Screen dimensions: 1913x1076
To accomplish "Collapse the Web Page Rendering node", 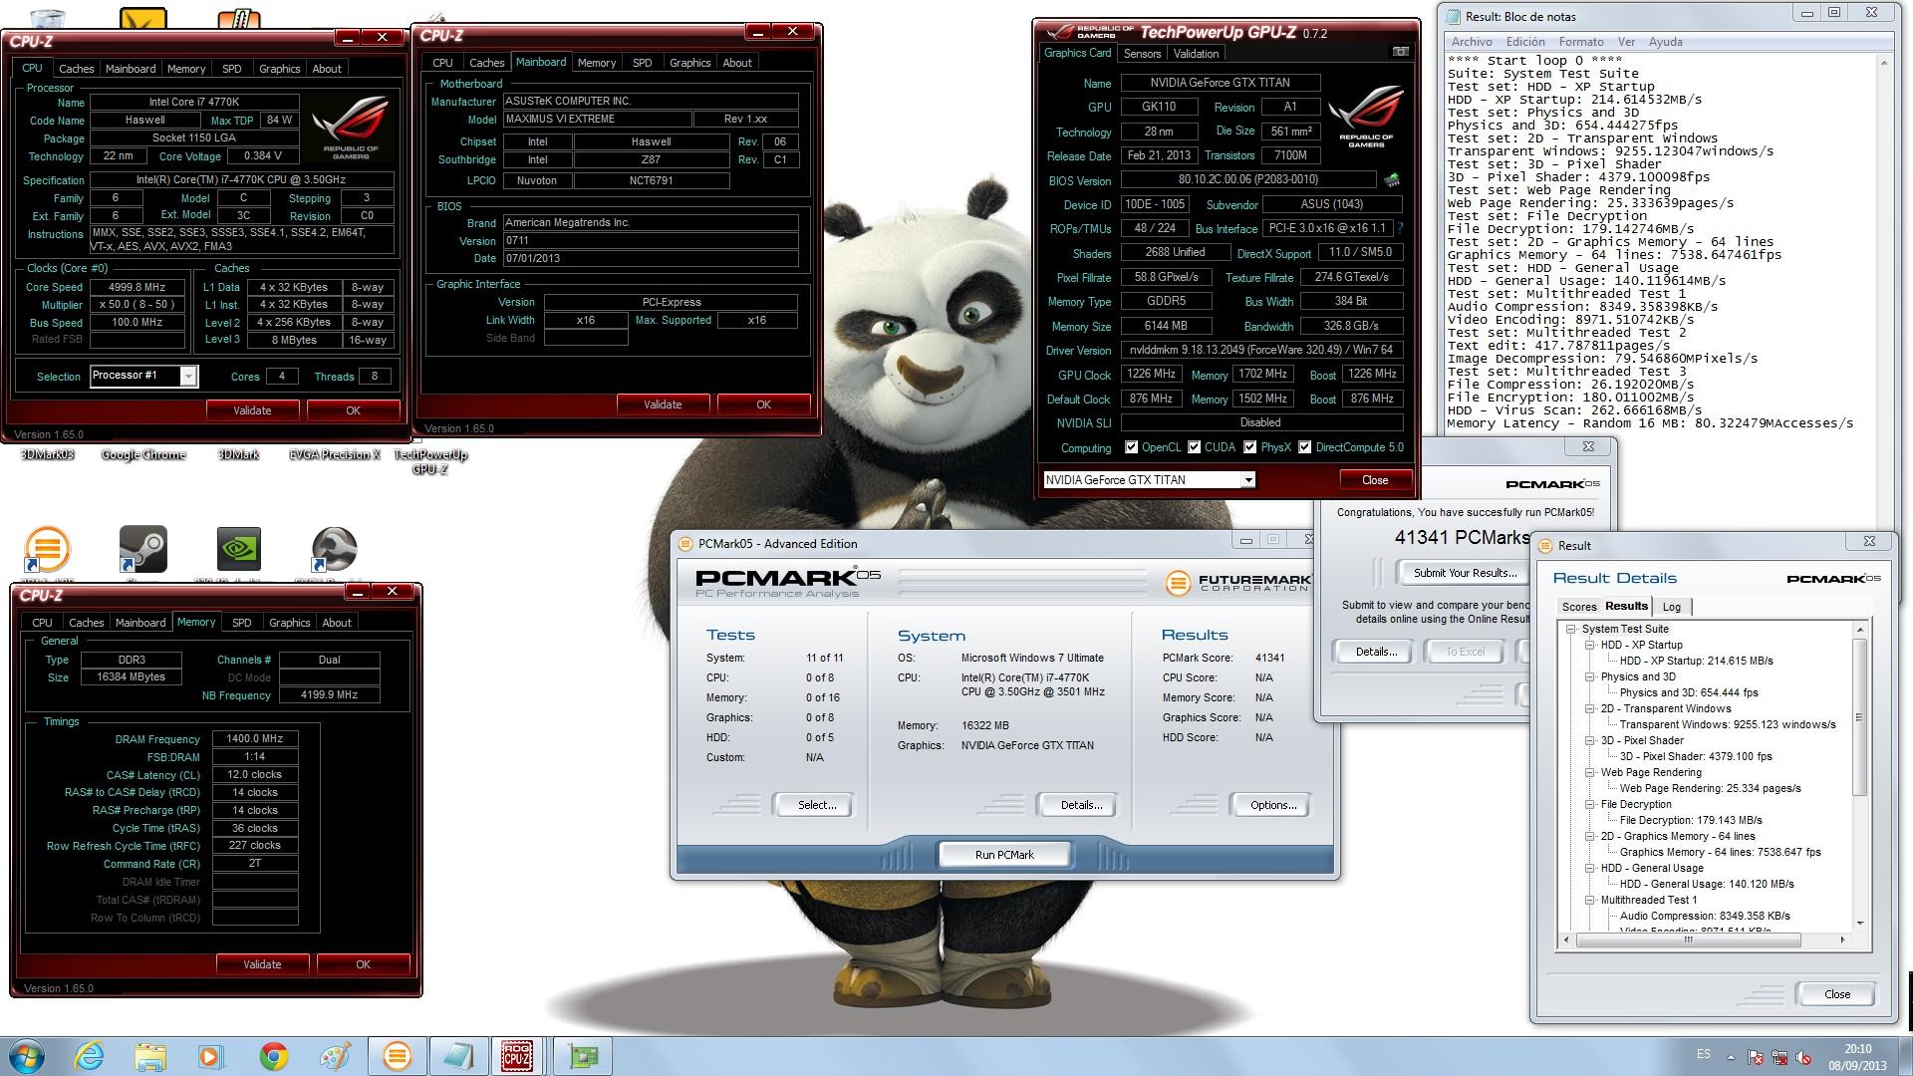I will [1590, 772].
